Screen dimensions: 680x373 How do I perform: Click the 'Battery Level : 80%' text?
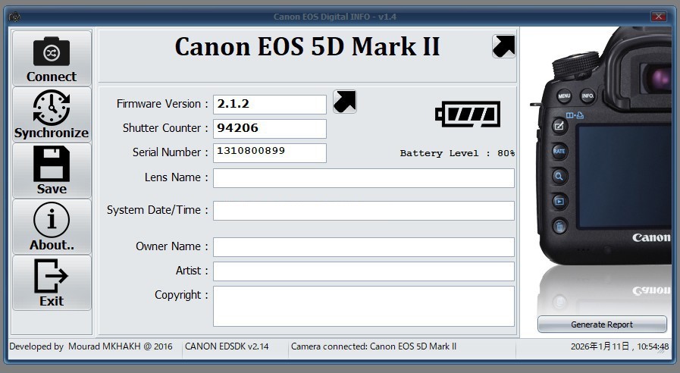click(457, 153)
